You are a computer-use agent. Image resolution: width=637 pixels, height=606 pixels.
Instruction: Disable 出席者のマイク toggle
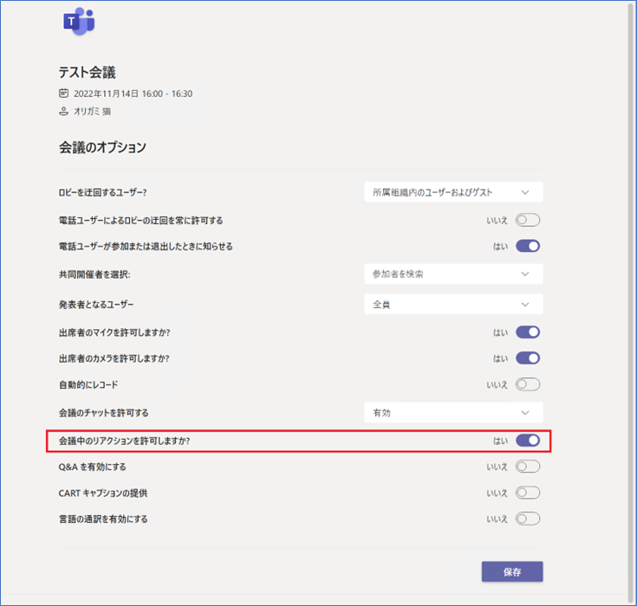(x=527, y=332)
